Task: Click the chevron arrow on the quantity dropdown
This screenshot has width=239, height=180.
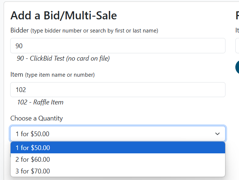Action: point(217,134)
